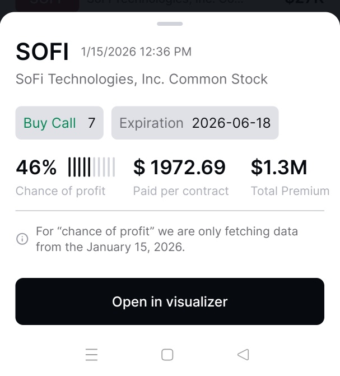Tap the Chance of profit label
This screenshot has width=340, height=376.
pos(60,191)
